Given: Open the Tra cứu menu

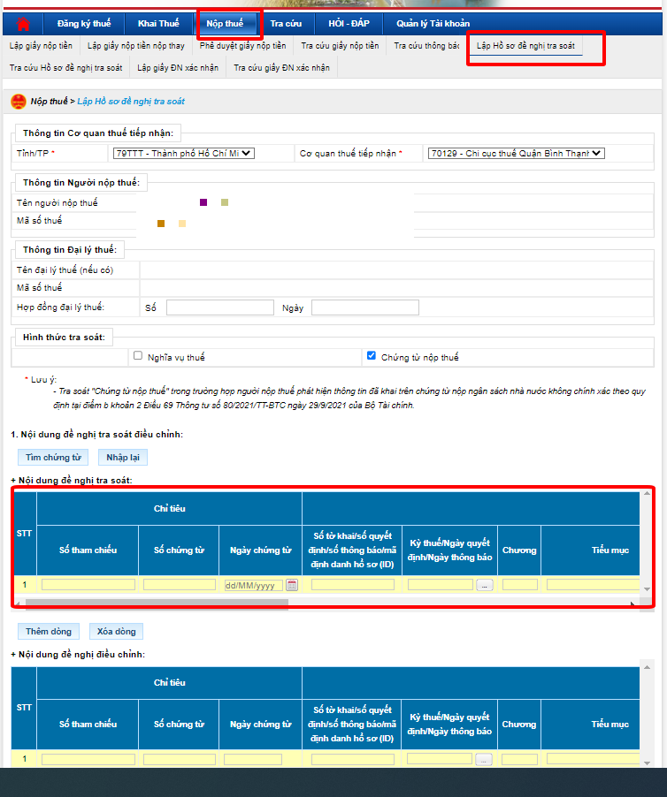Looking at the screenshot, I should [x=286, y=24].
